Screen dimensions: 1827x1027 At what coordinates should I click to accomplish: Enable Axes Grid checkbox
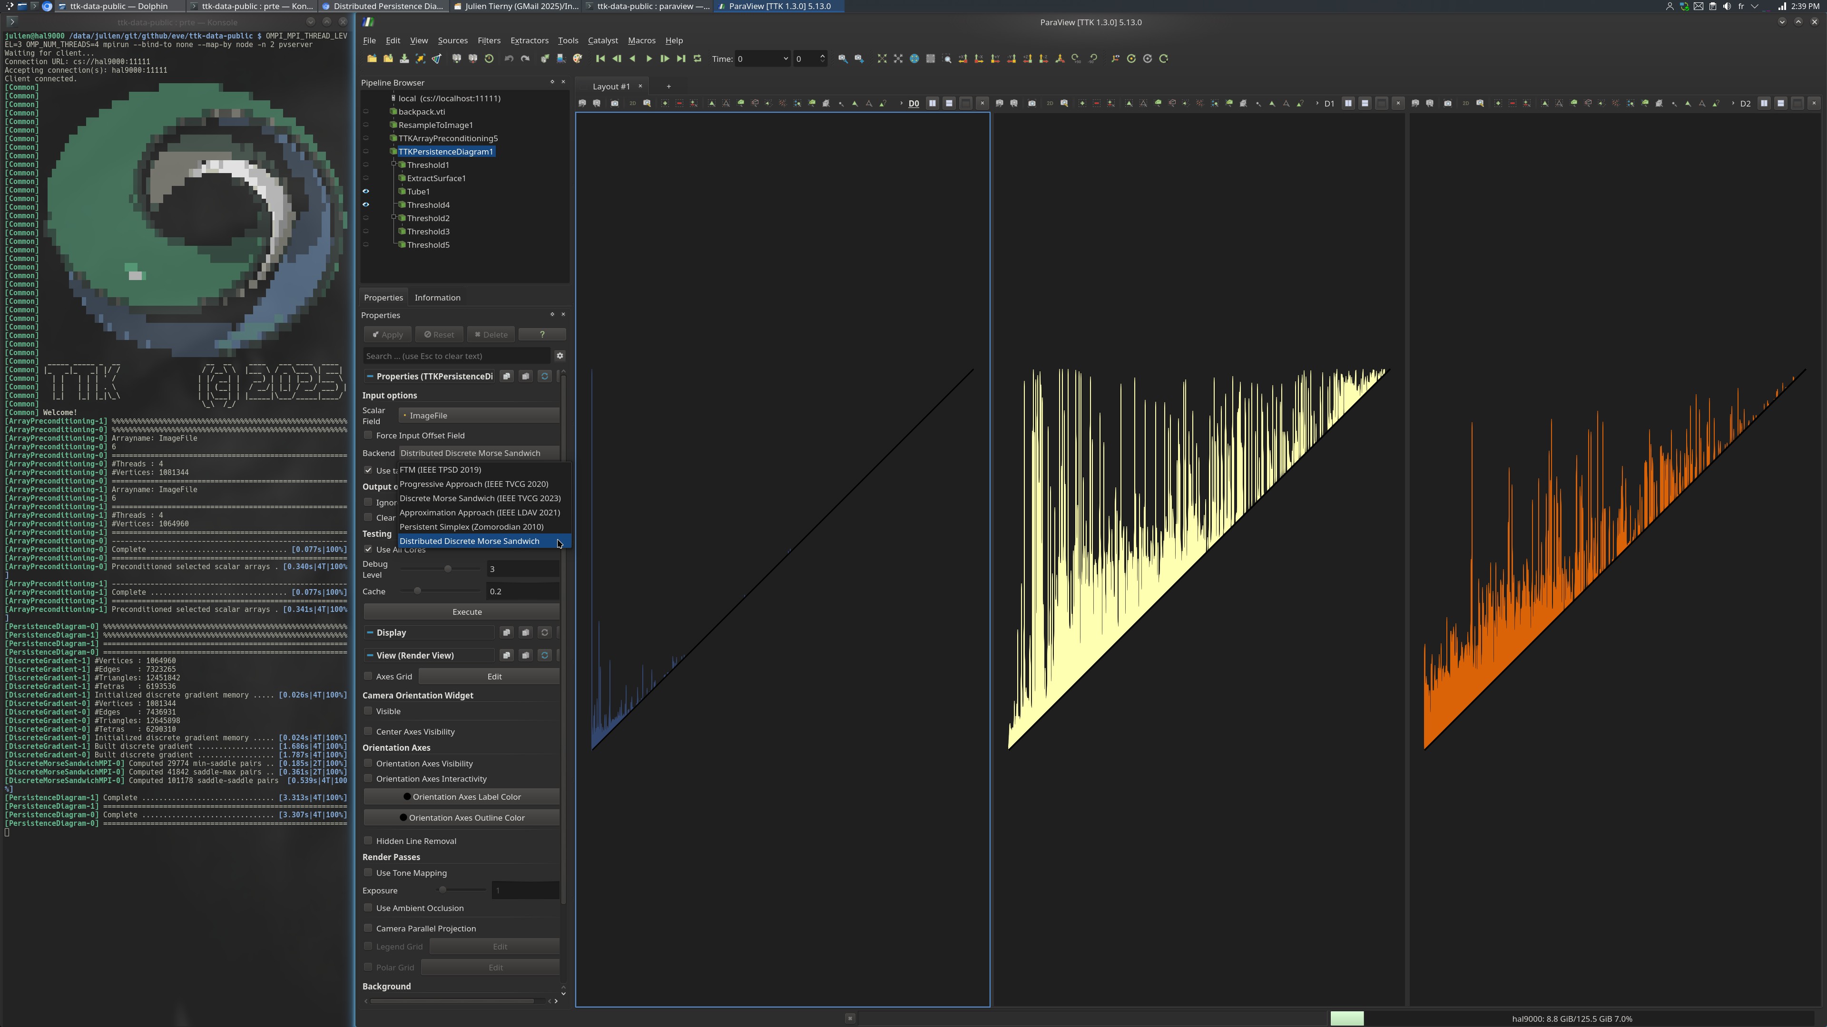(x=368, y=676)
